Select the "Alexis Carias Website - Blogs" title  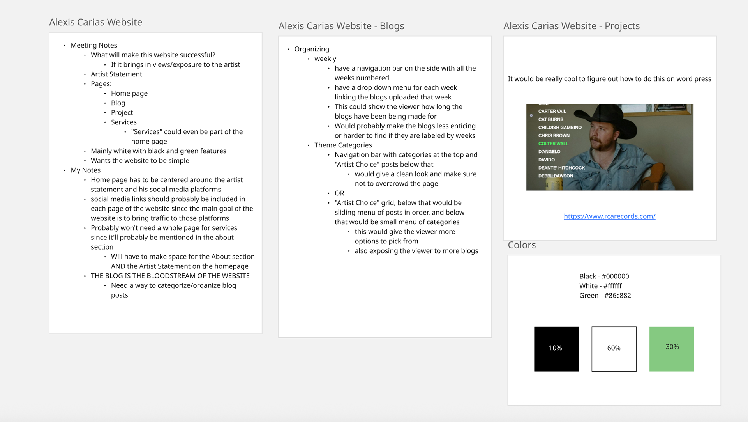coord(341,26)
